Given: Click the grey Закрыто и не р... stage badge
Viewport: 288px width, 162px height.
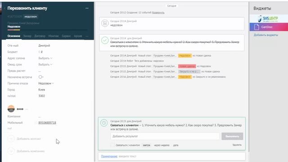Looking at the screenshot, I should tap(189, 72).
